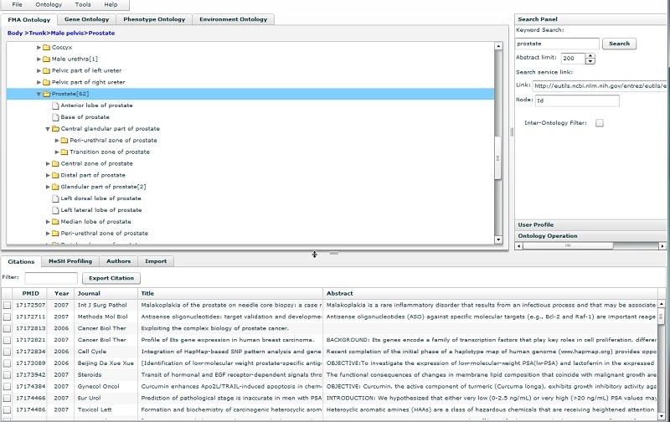Expand the Male urethra[1] node
Viewport: 670px width, 422px height.
click(39, 59)
